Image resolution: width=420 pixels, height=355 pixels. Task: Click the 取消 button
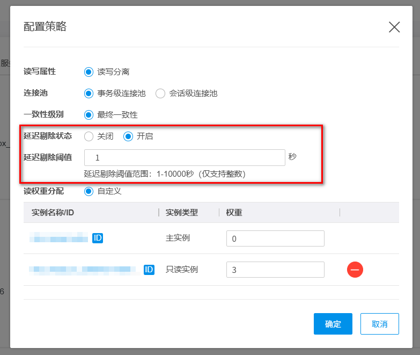tap(379, 324)
